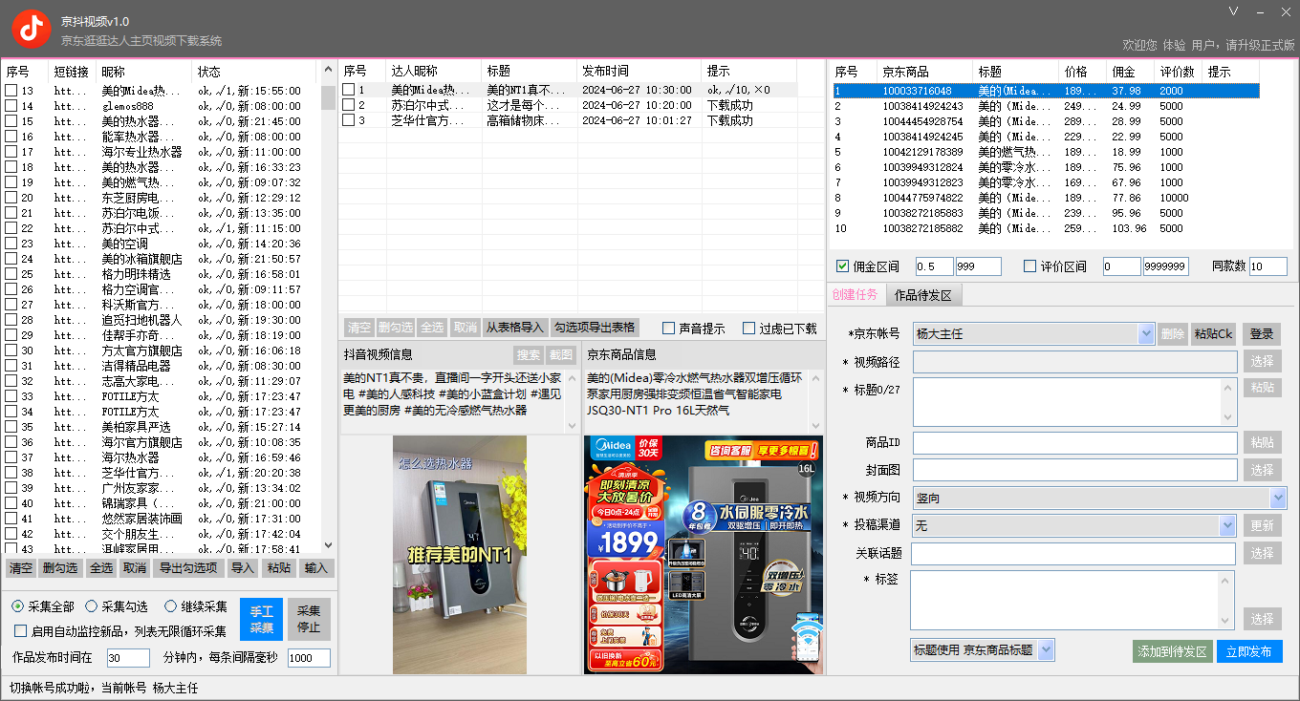Click the 关联话题 input field
Image resolution: width=1300 pixels, height=701 pixels.
click(x=1073, y=554)
